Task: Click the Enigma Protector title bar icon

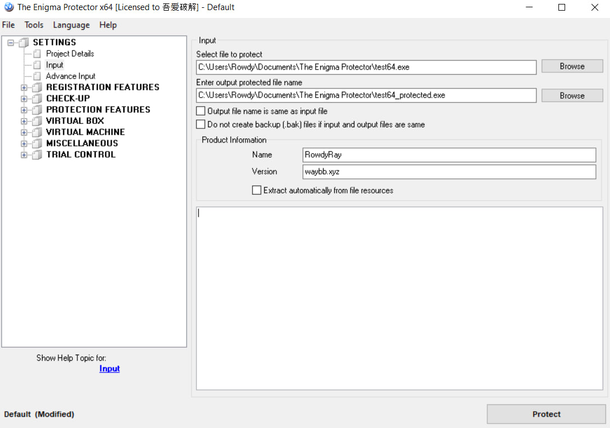Action: pyautogui.click(x=8, y=7)
